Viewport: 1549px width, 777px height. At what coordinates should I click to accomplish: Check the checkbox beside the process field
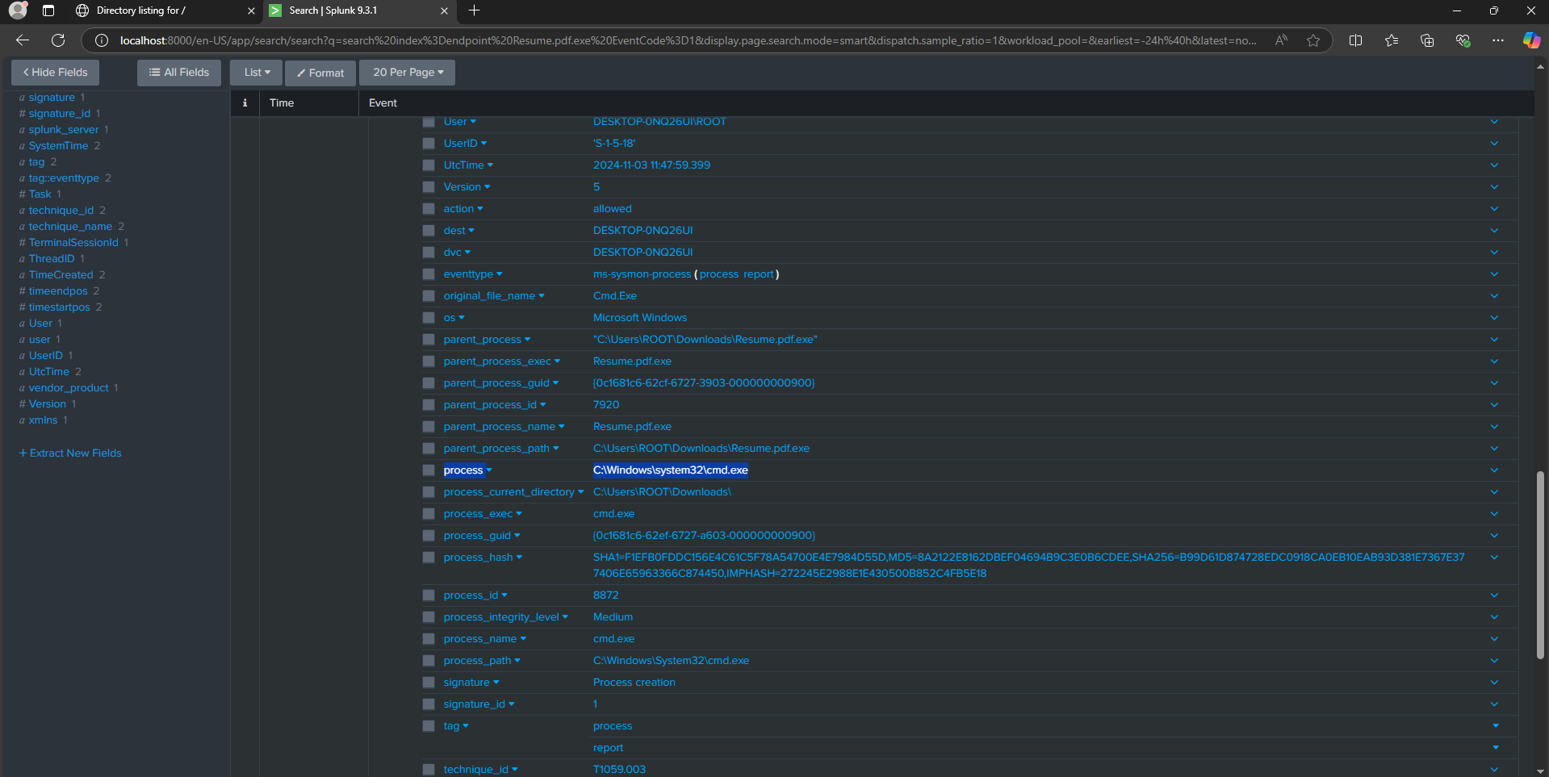pos(429,470)
